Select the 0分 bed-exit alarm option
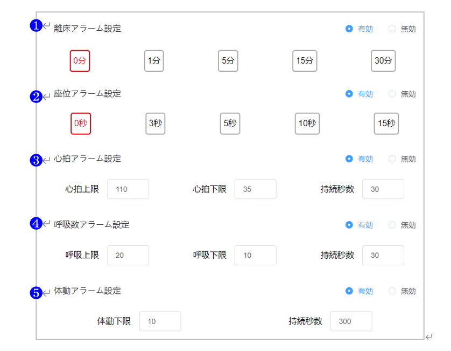 point(80,61)
